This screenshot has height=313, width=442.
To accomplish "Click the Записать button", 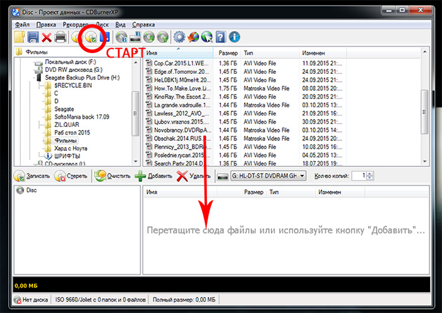I will [32, 176].
